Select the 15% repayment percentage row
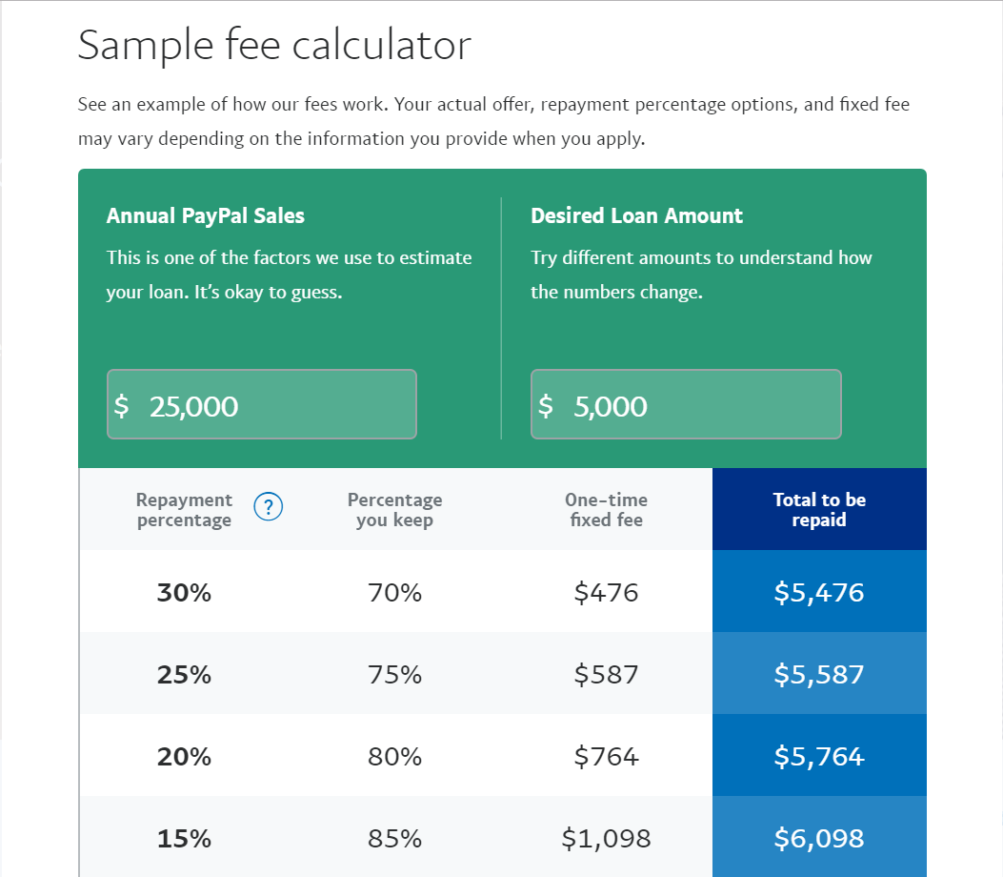 pos(184,839)
